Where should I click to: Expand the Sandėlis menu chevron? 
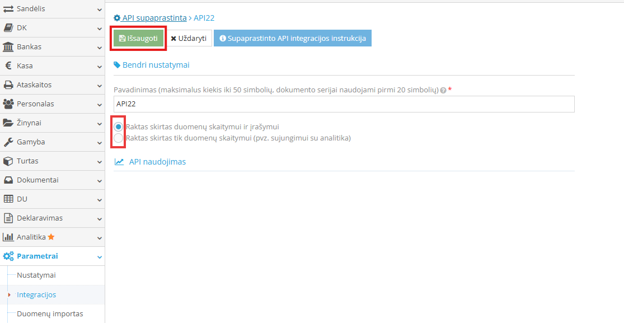pyautogui.click(x=99, y=9)
